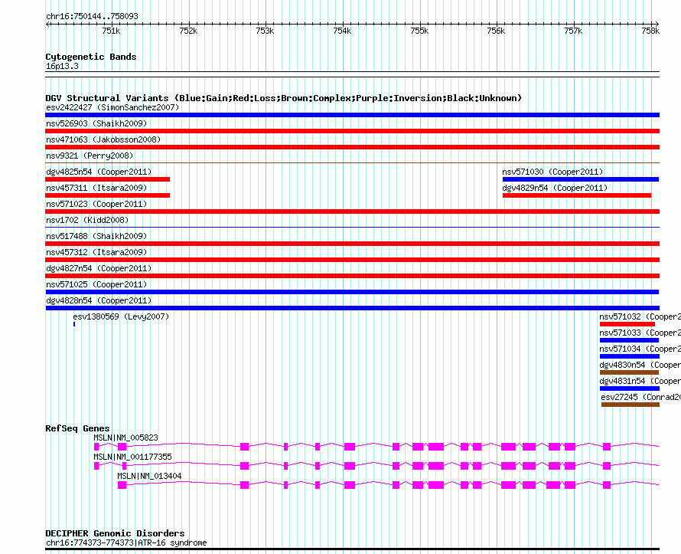681x554 pixels.
Task: Open the ATR-16 syndrome entry
Action: [x=126, y=543]
